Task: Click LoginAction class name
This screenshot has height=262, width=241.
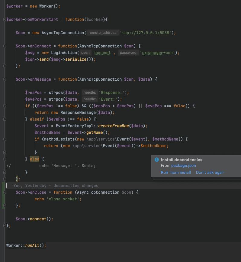Action: 64,53
